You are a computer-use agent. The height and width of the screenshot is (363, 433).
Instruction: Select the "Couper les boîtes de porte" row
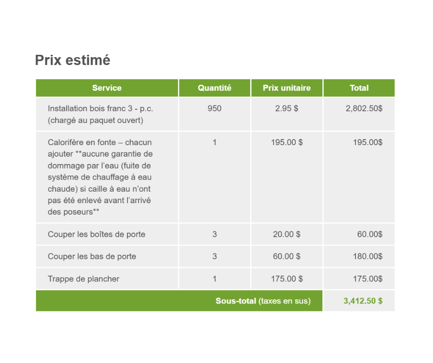(x=96, y=234)
